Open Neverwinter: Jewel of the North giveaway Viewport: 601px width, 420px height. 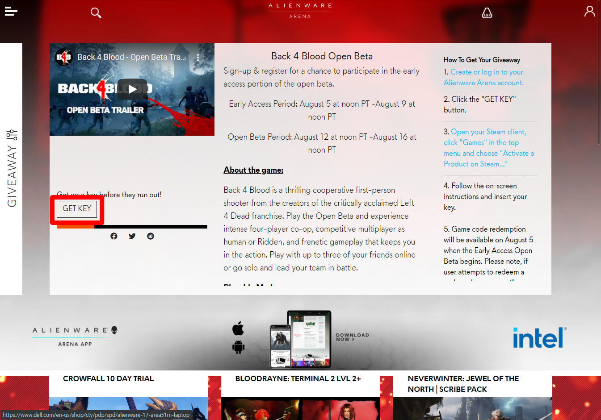coord(463,384)
